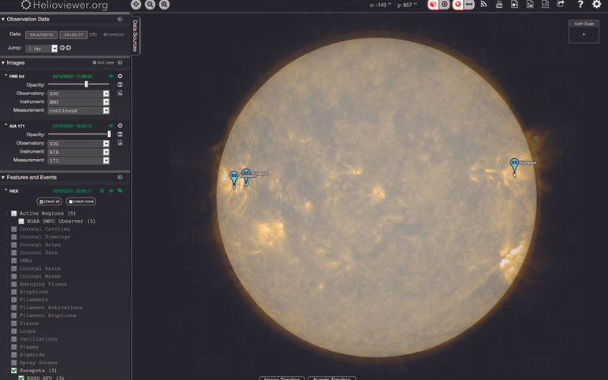Screen dimensions: 608x380
Task: Collapse the Images section
Action: tap(3, 63)
